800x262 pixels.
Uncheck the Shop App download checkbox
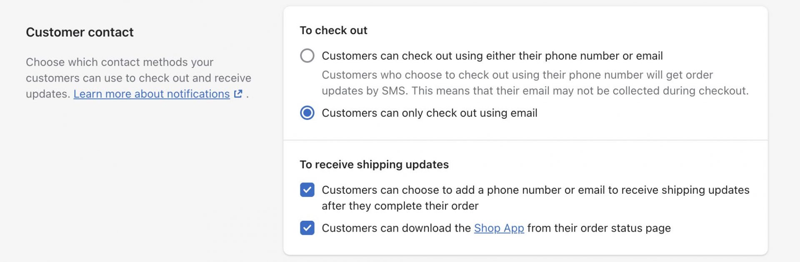pyautogui.click(x=307, y=228)
